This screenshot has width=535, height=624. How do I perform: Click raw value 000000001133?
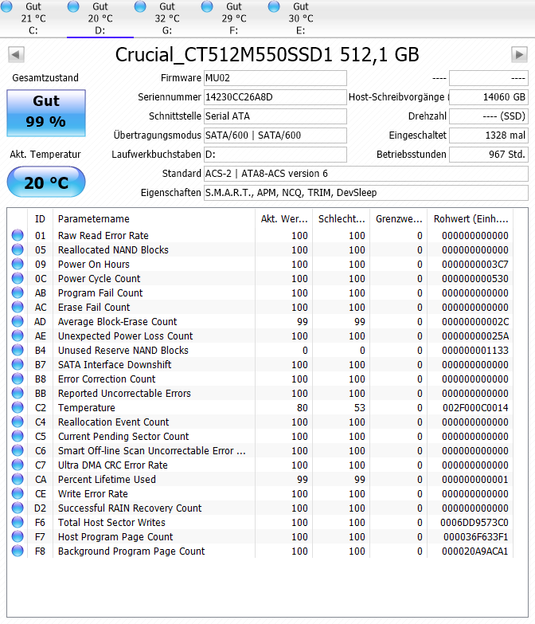475,350
